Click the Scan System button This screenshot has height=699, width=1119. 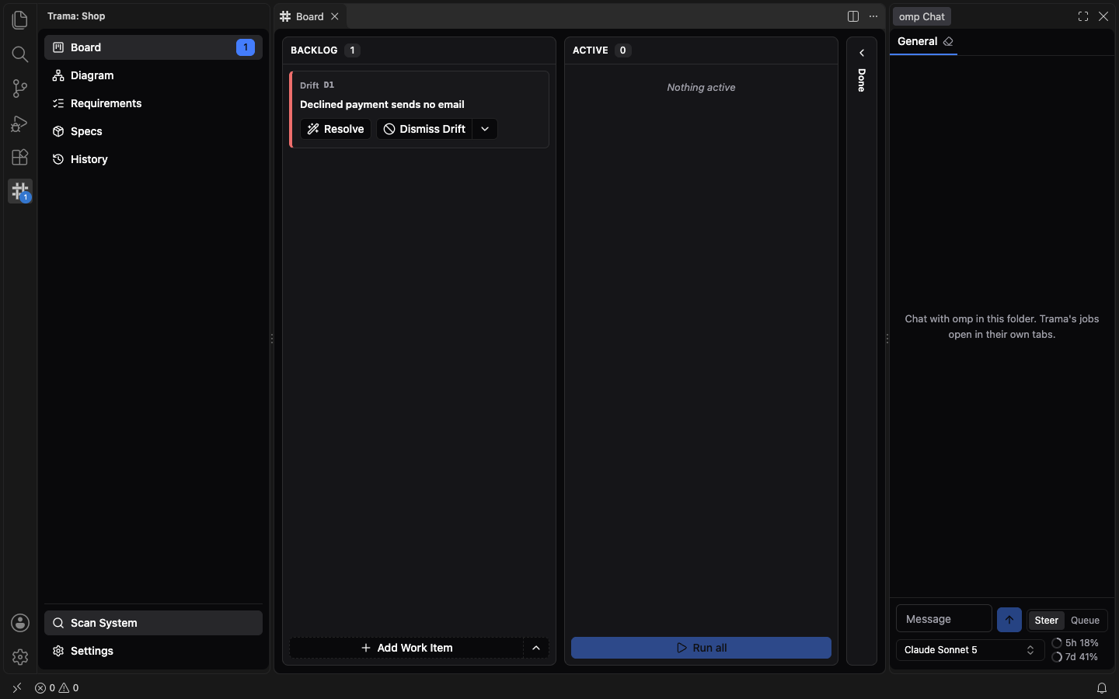pyautogui.click(x=153, y=623)
